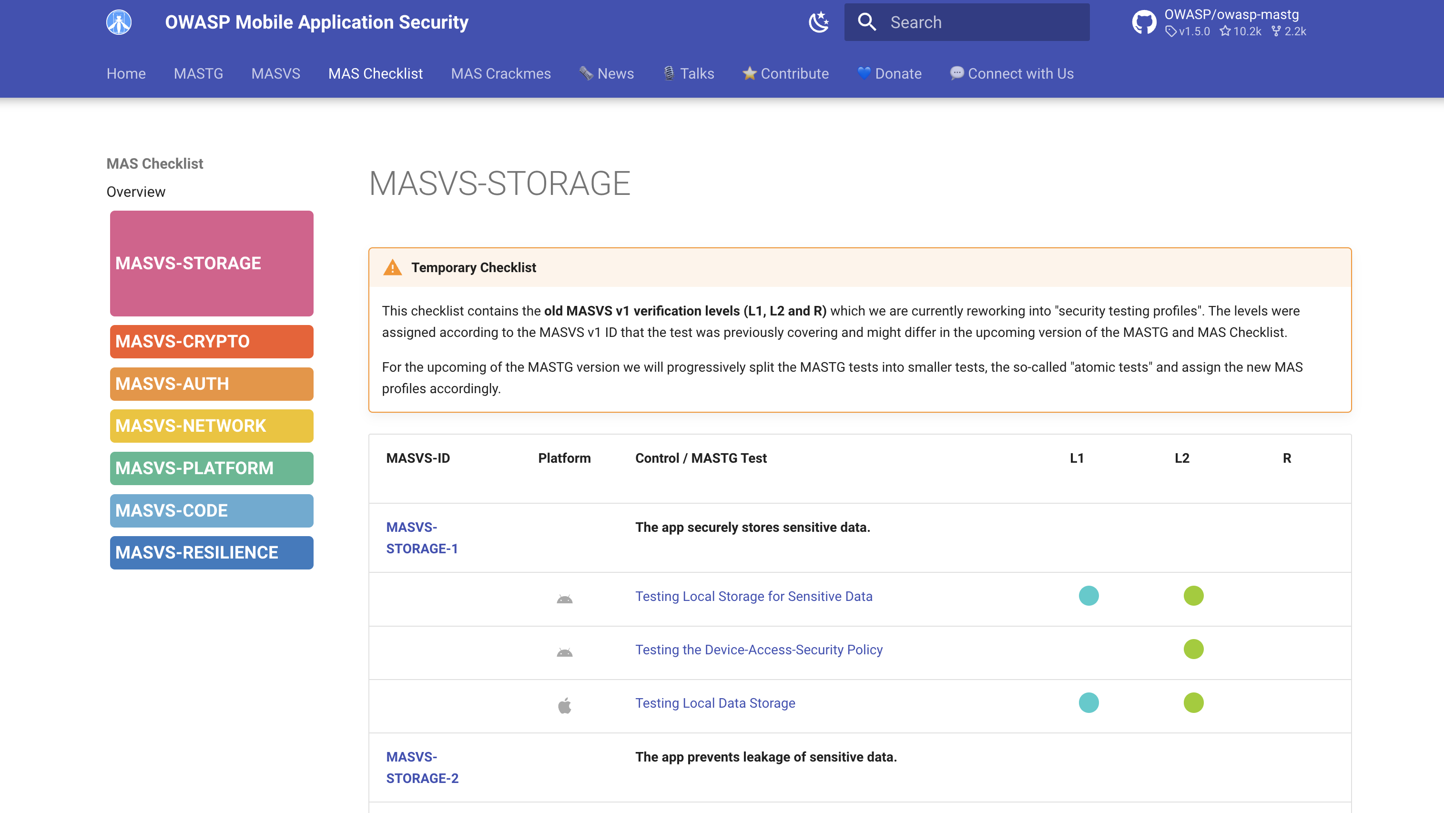Click the OWASP MAS logo icon
Image resolution: width=1444 pixels, height=813 pixels.
click(119, 22)
